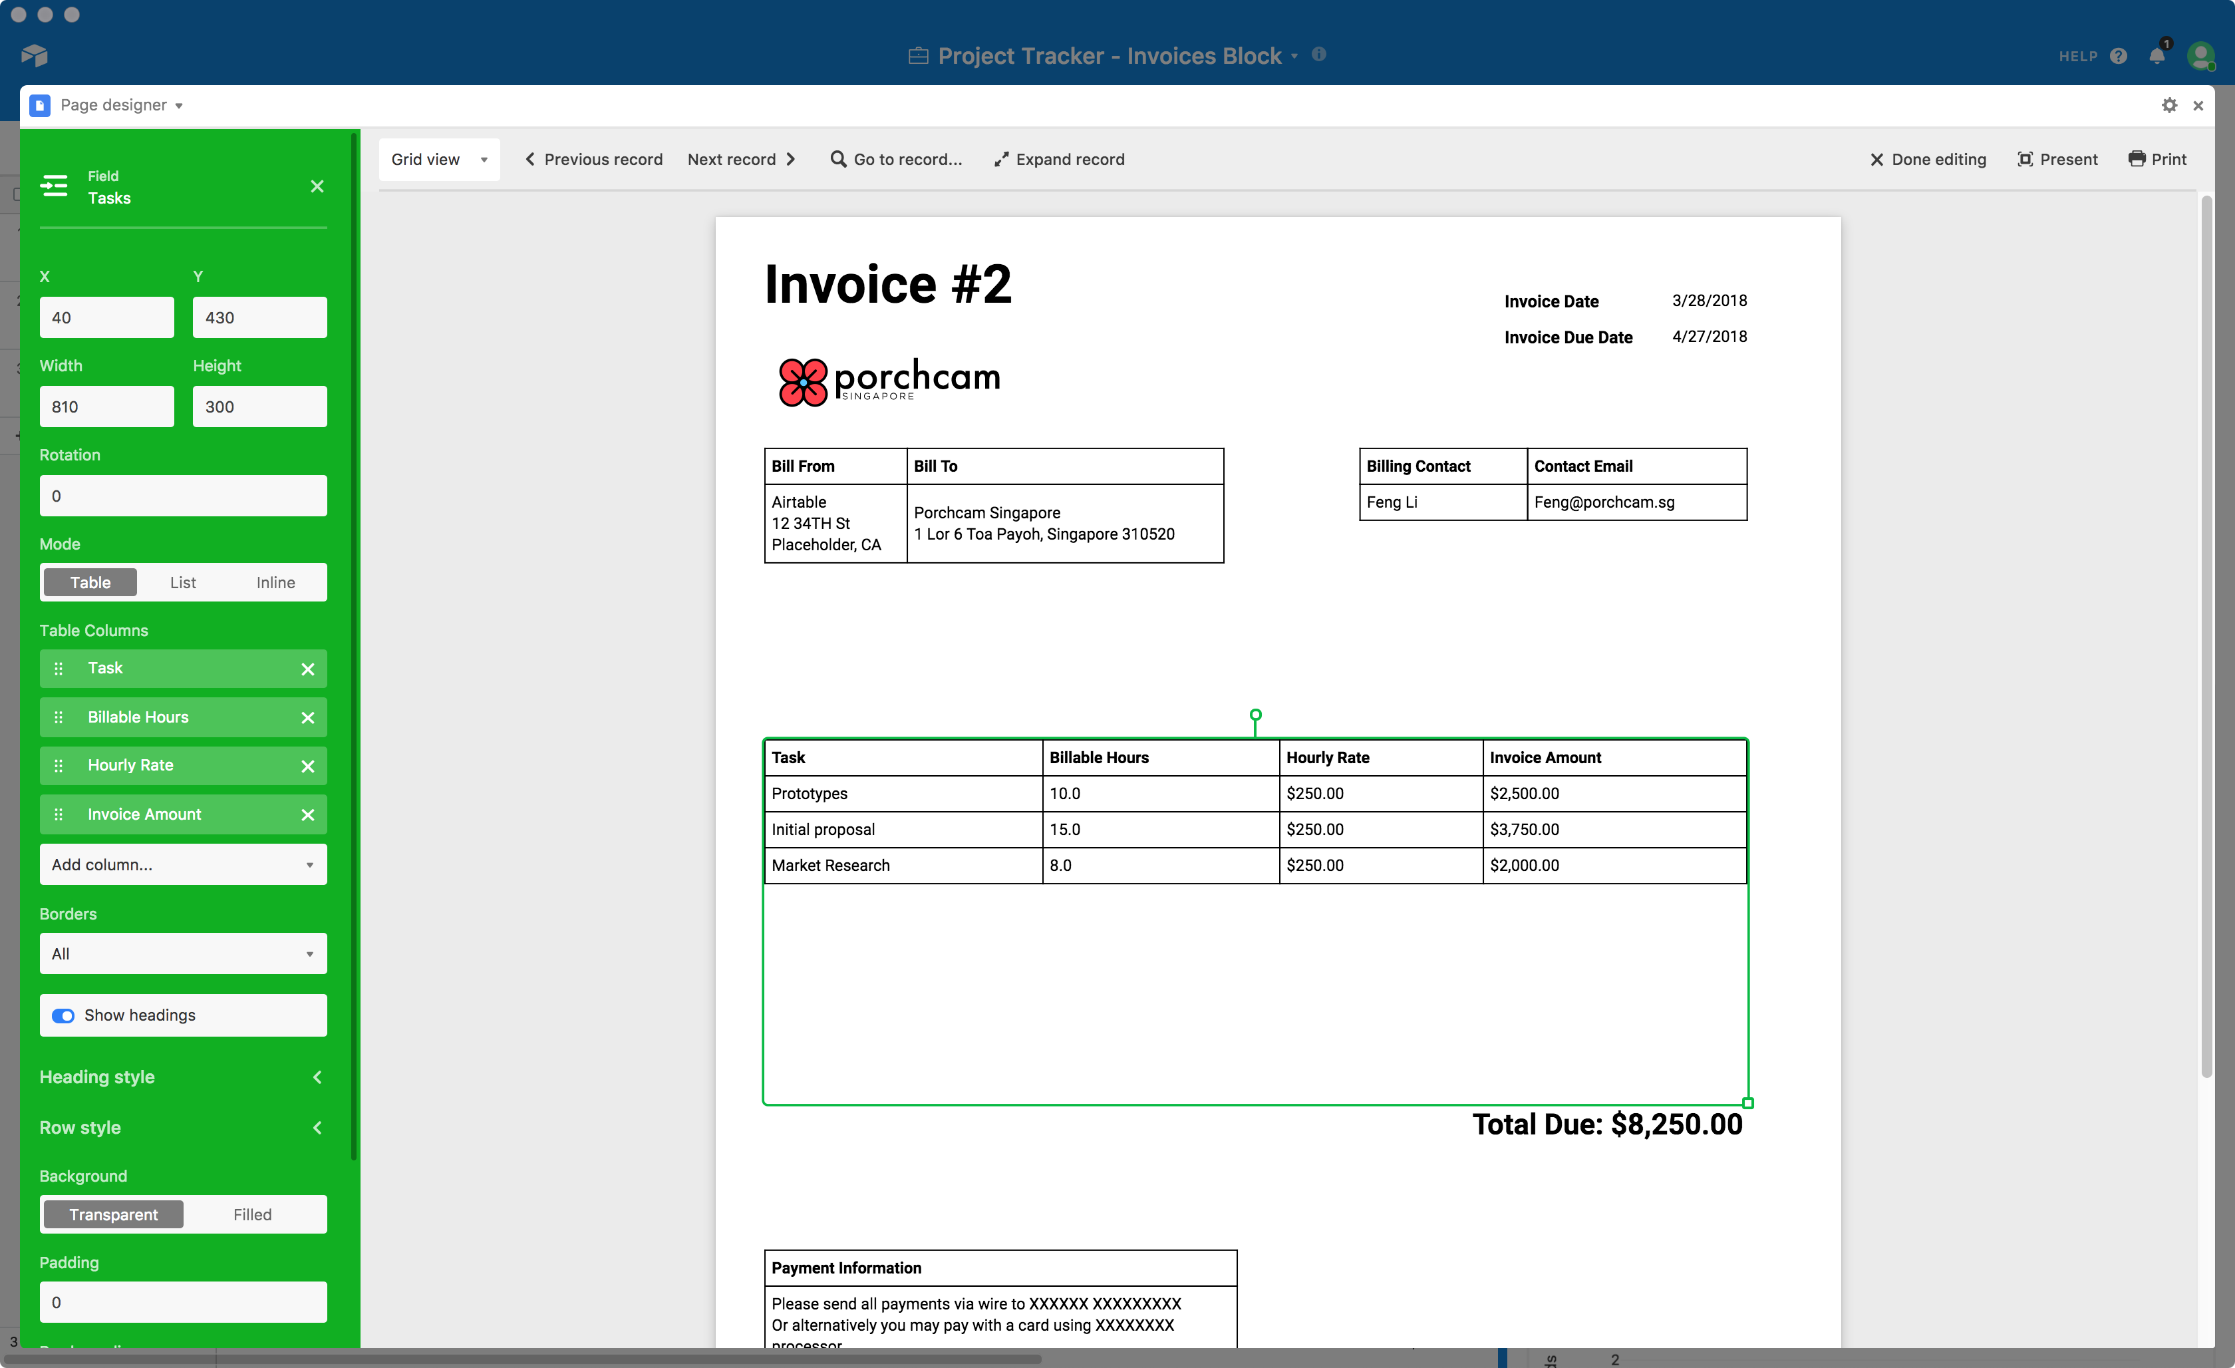Click the Page designer dropdown arrow
Viewport: 2235px width, 1368px height.
180,105
